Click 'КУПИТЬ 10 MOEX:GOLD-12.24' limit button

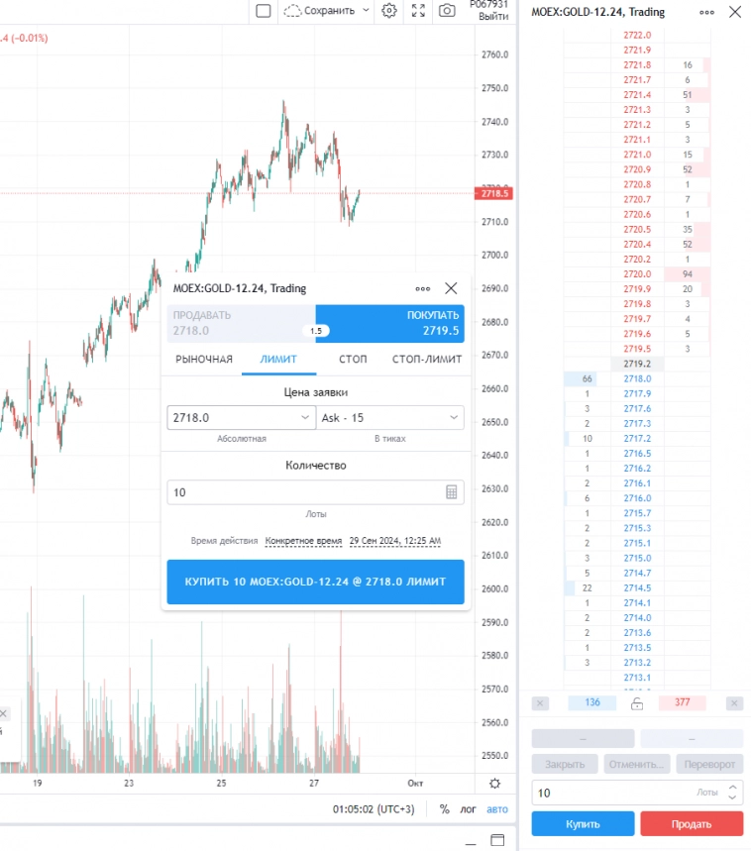coord(315,582)
